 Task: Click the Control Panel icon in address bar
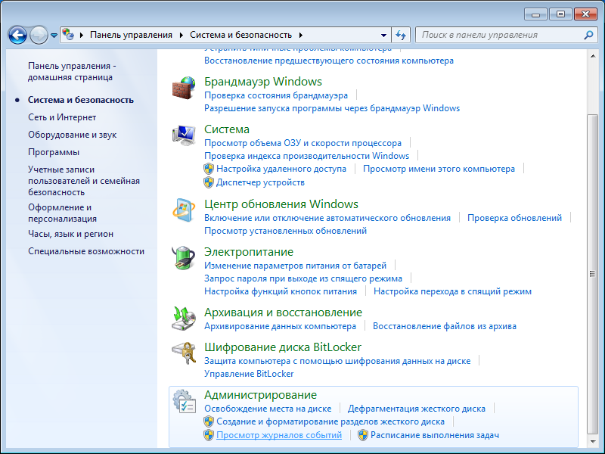(x=68, y=35)
